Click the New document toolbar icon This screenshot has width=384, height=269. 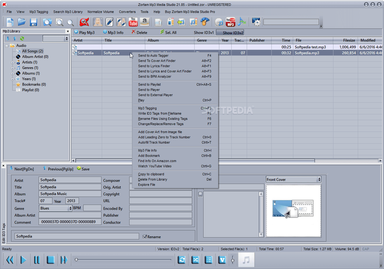10,22
